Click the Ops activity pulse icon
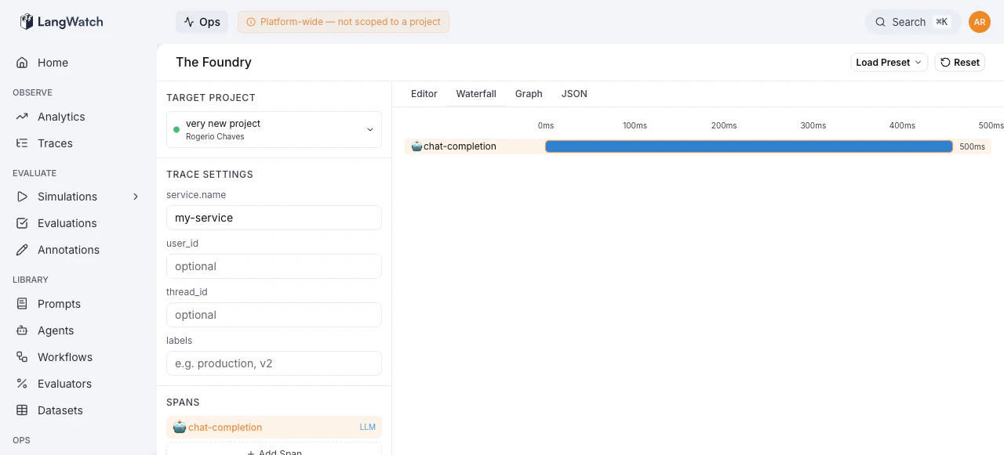The width and height of the screenshot is (1004, 455). click(189, 22)
